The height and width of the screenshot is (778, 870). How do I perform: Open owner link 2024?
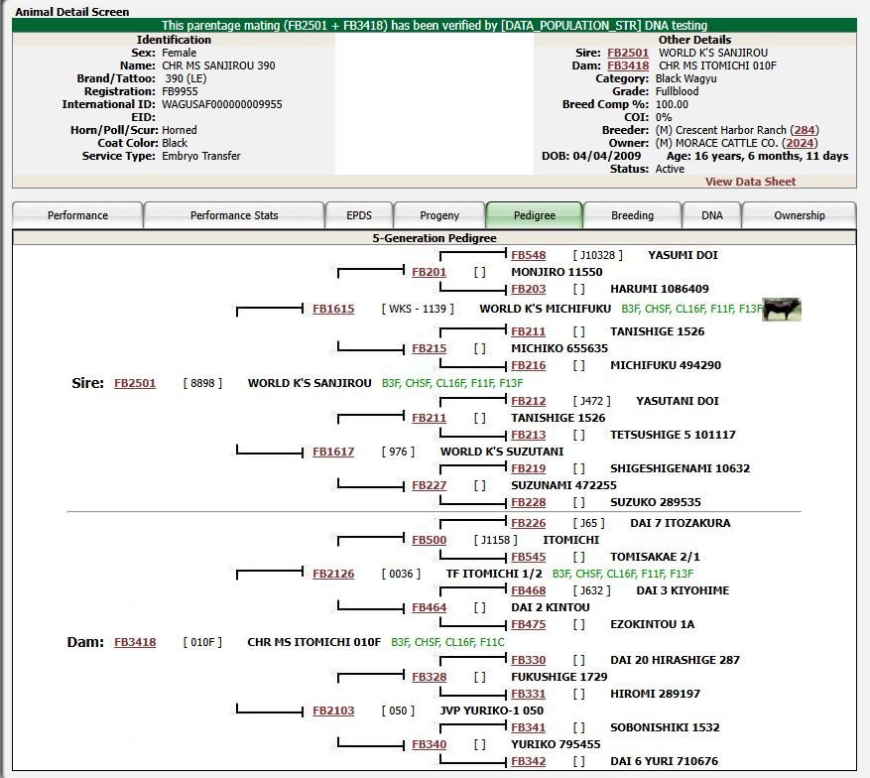point(800,143)
